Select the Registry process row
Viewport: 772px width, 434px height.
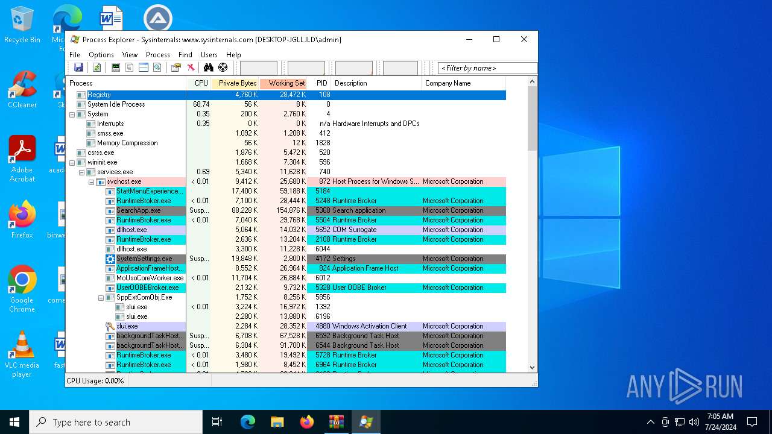pos(286,95)
